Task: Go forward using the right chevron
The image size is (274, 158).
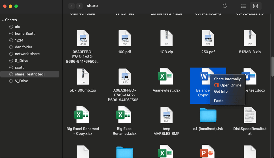Action: click(x=79, y=6)
